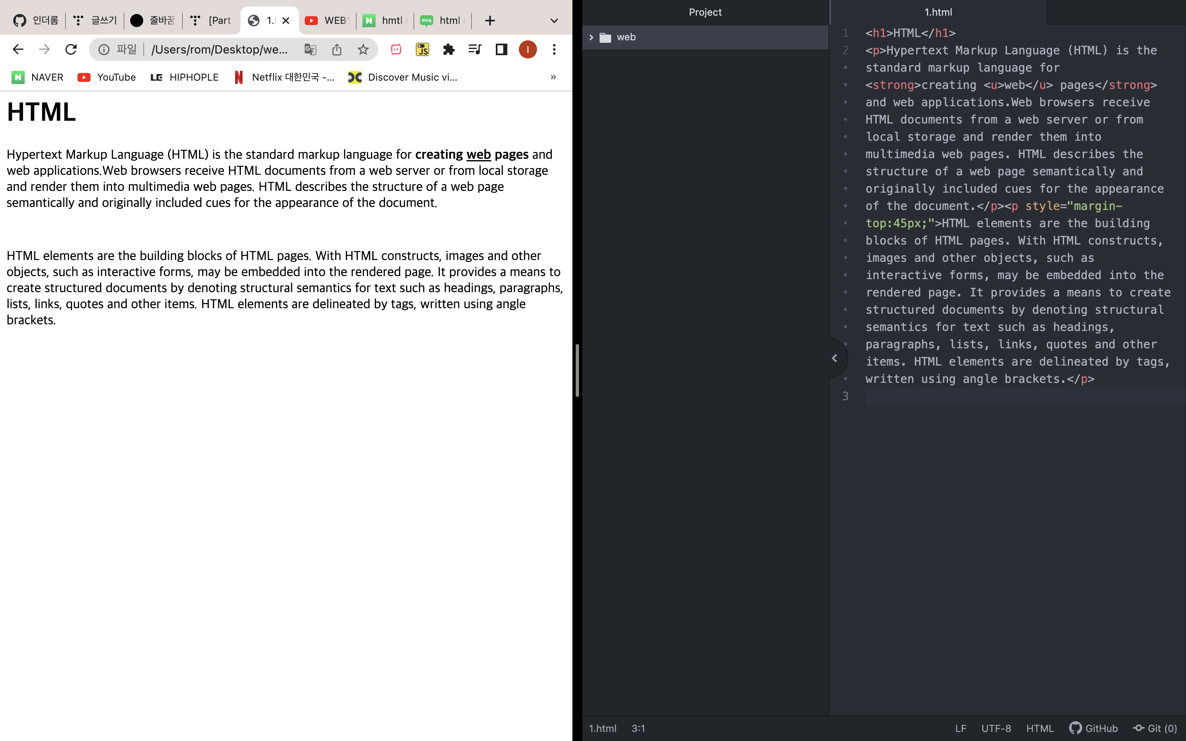Viewport: 1186px width, 741px height.
Task: Open the YouTube bookmark
Action: [107, 77]
